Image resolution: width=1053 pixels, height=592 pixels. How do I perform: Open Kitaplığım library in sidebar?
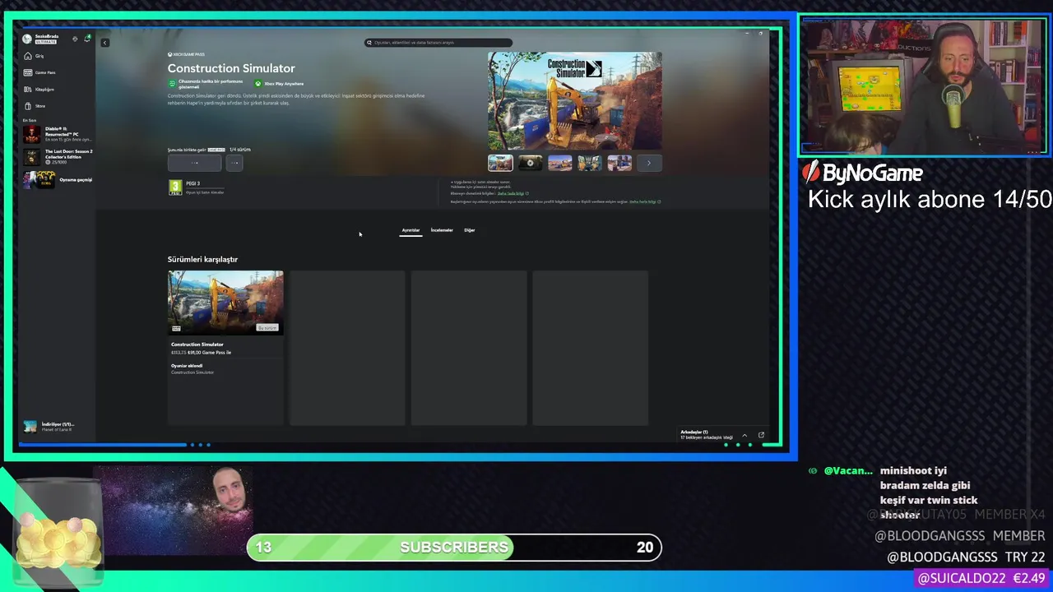point(39,89)
